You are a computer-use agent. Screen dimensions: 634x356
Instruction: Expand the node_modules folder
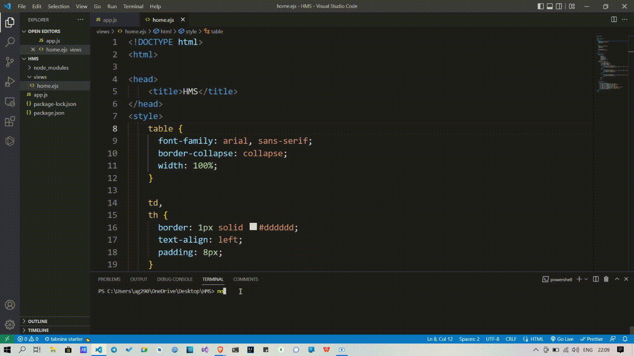point(51,68)
